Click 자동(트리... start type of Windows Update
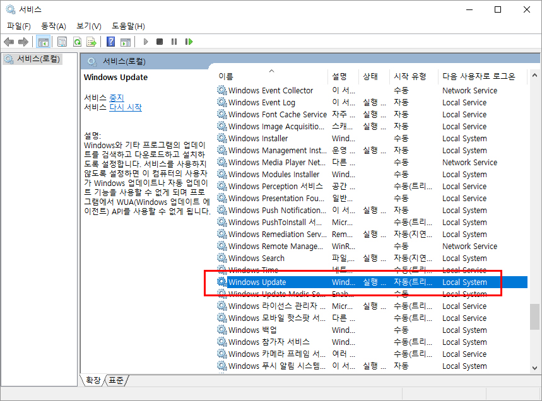This screenshot has width=542, height=401. (413, 282)
